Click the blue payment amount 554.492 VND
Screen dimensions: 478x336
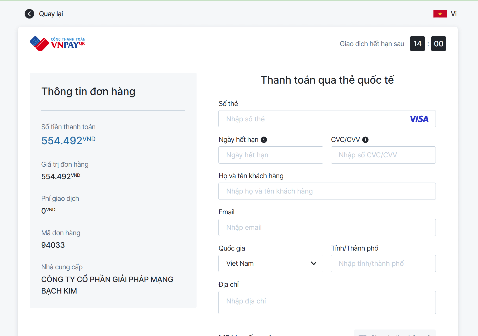point(68,141)
